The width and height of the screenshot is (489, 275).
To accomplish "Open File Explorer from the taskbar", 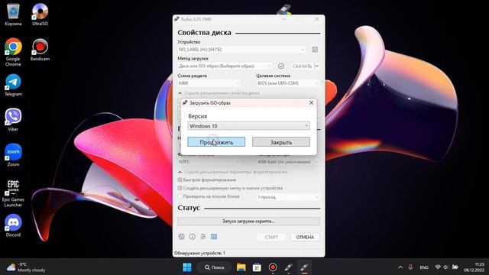I will 241,267.
